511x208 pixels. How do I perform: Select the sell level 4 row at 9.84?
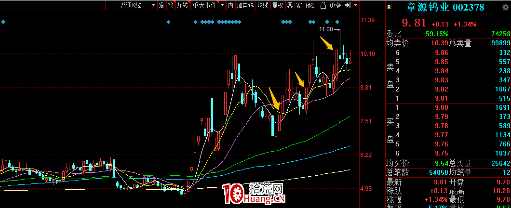[453, 71]
